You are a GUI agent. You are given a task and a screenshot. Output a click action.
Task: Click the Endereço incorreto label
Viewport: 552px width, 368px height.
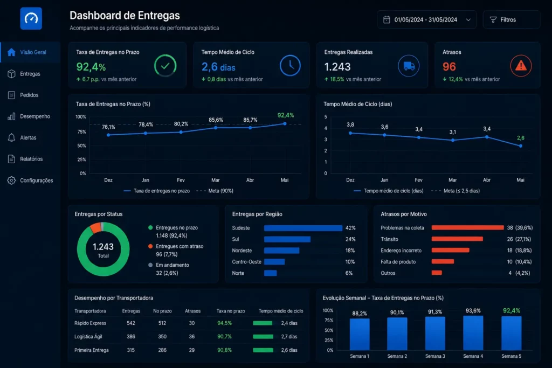coord(401,251)
